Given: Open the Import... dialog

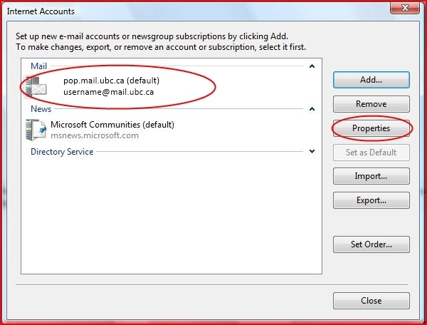Looking at the screenshot, I should coord(371,176).
